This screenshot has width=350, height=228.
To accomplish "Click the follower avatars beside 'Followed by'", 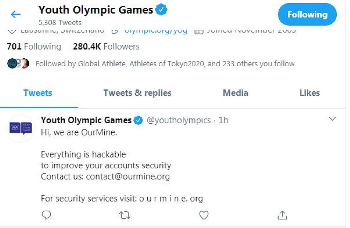I will point(18,64).
